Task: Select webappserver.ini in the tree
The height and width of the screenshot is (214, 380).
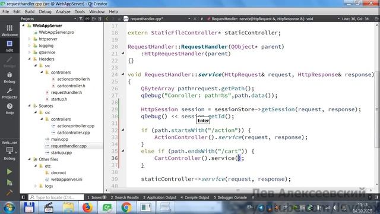Action: click(x=66, y=180)
